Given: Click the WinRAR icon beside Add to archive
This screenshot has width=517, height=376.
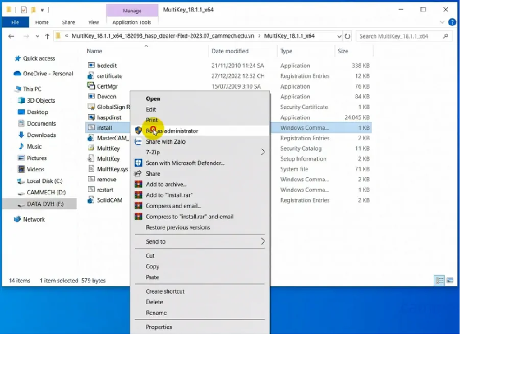Looking at the screenshot, I should click(x=138, y=185).
